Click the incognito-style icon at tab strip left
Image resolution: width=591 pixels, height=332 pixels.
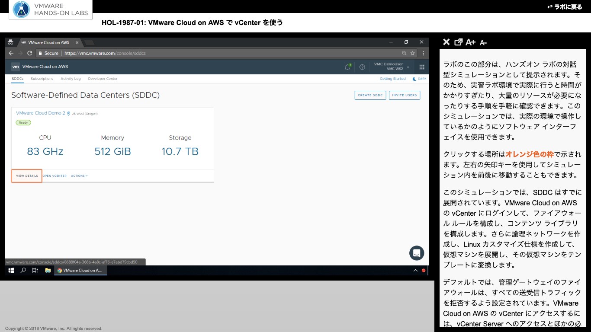point(11,42)
